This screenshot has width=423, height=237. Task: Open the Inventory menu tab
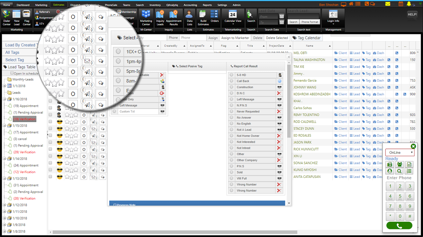(155, 5)
